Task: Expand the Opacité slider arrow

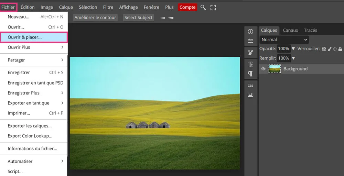Action: [x=293, y=49]
